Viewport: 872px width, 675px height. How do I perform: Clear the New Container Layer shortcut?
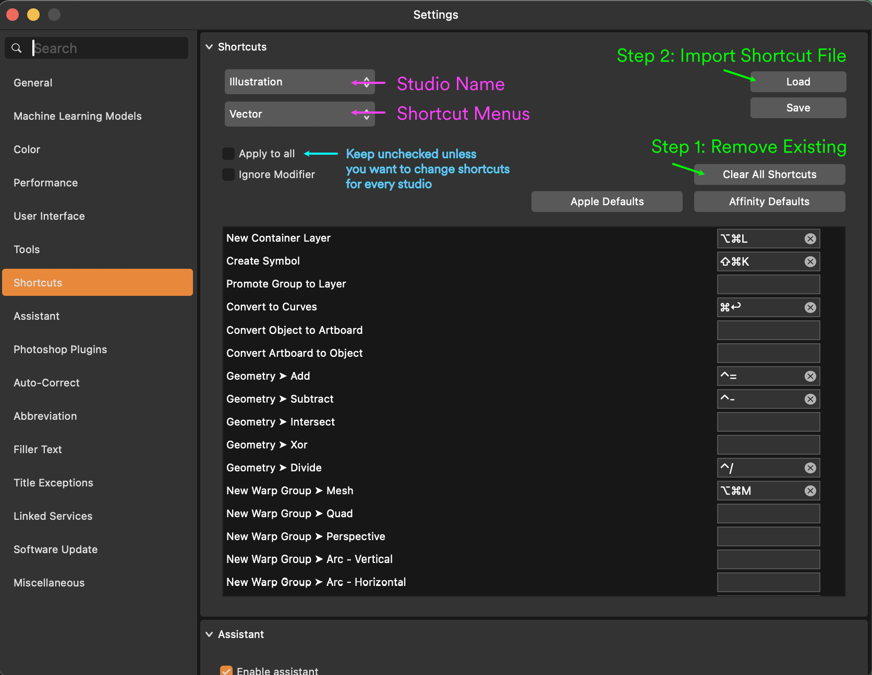[x=810, y=238]
